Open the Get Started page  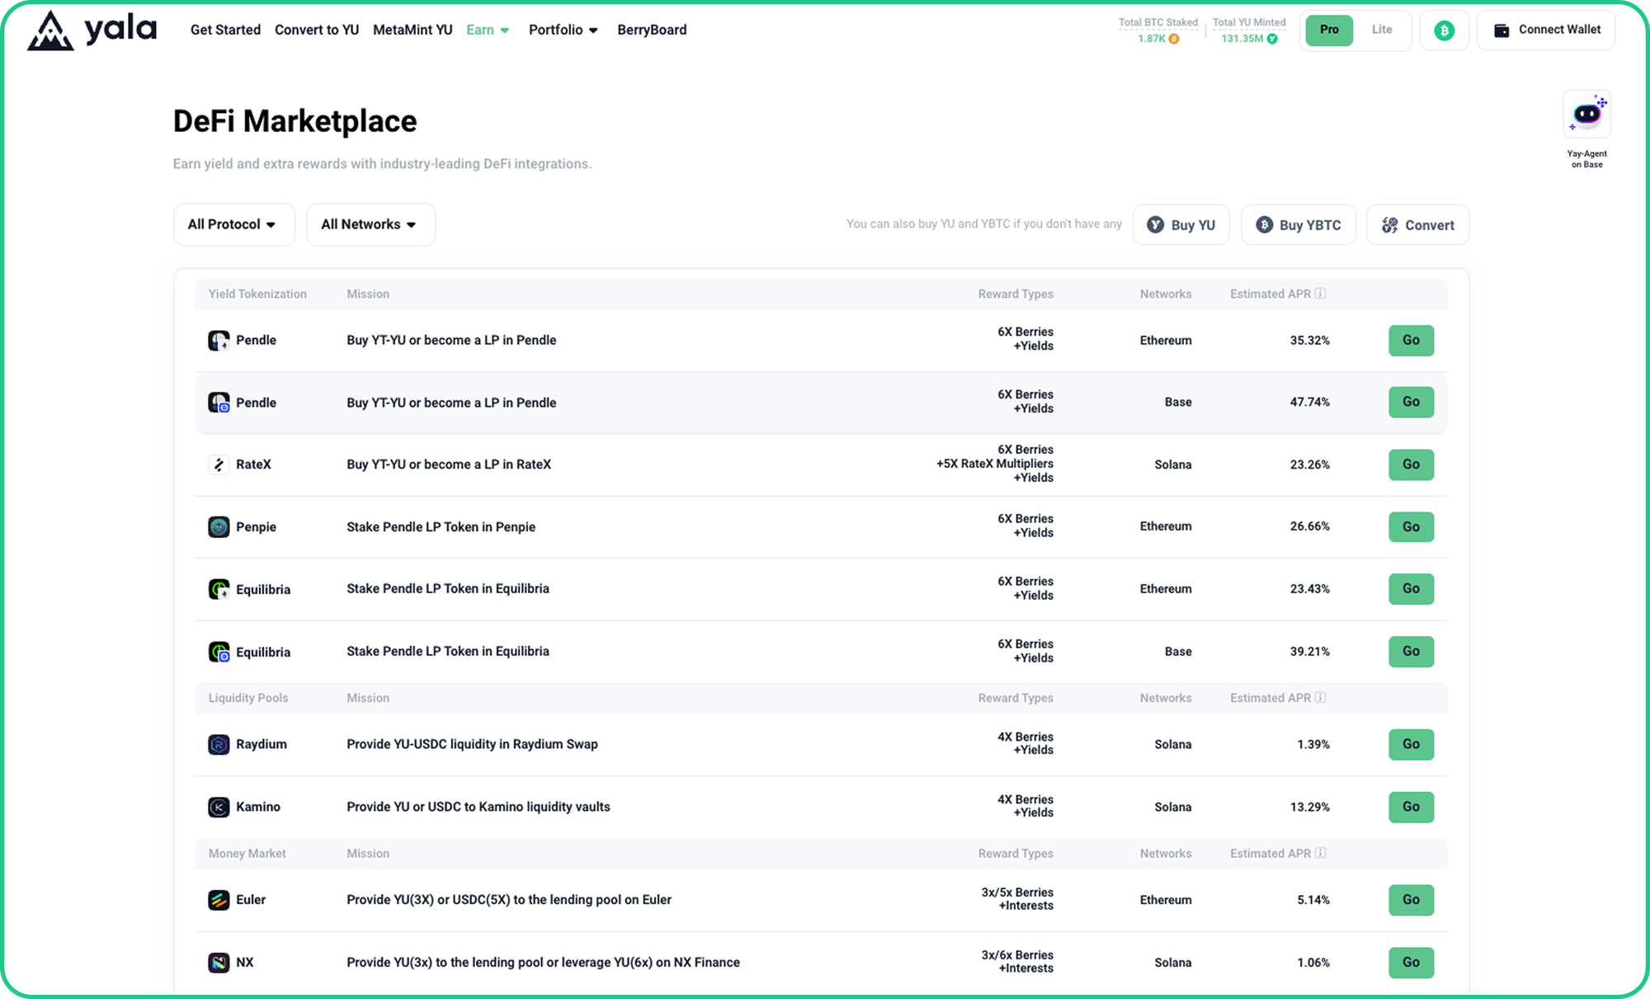225,30
